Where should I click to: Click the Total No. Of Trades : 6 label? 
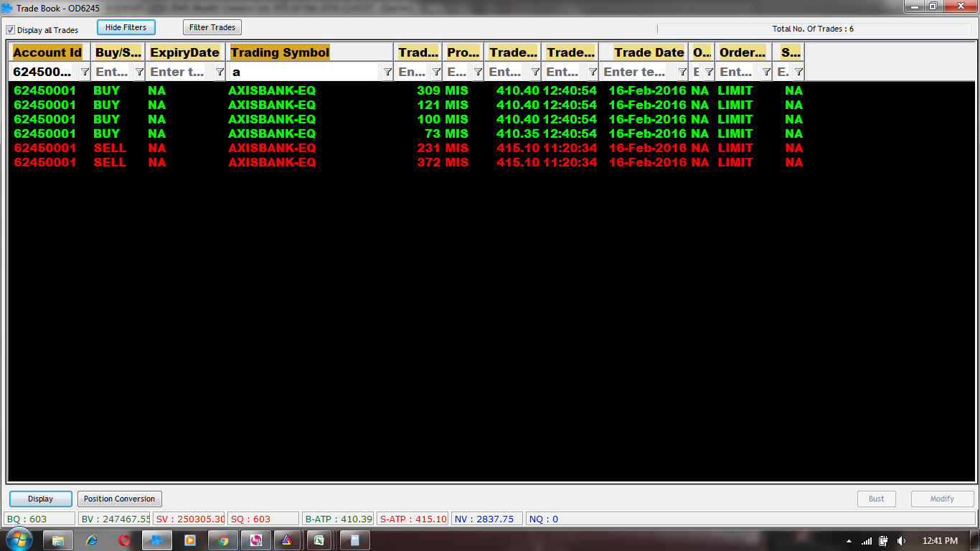point(813,29)
